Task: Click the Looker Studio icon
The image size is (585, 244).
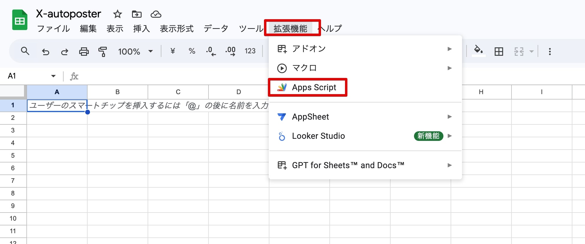Action: pos(282,136)
